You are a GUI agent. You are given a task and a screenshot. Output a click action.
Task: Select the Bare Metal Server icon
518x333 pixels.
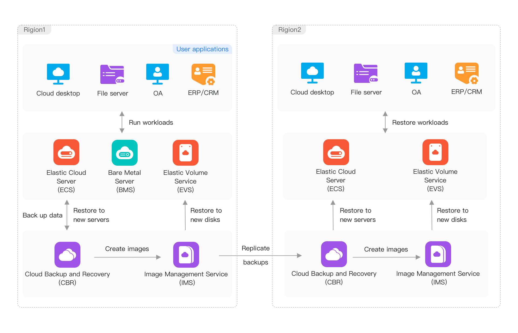pos(125,153)
